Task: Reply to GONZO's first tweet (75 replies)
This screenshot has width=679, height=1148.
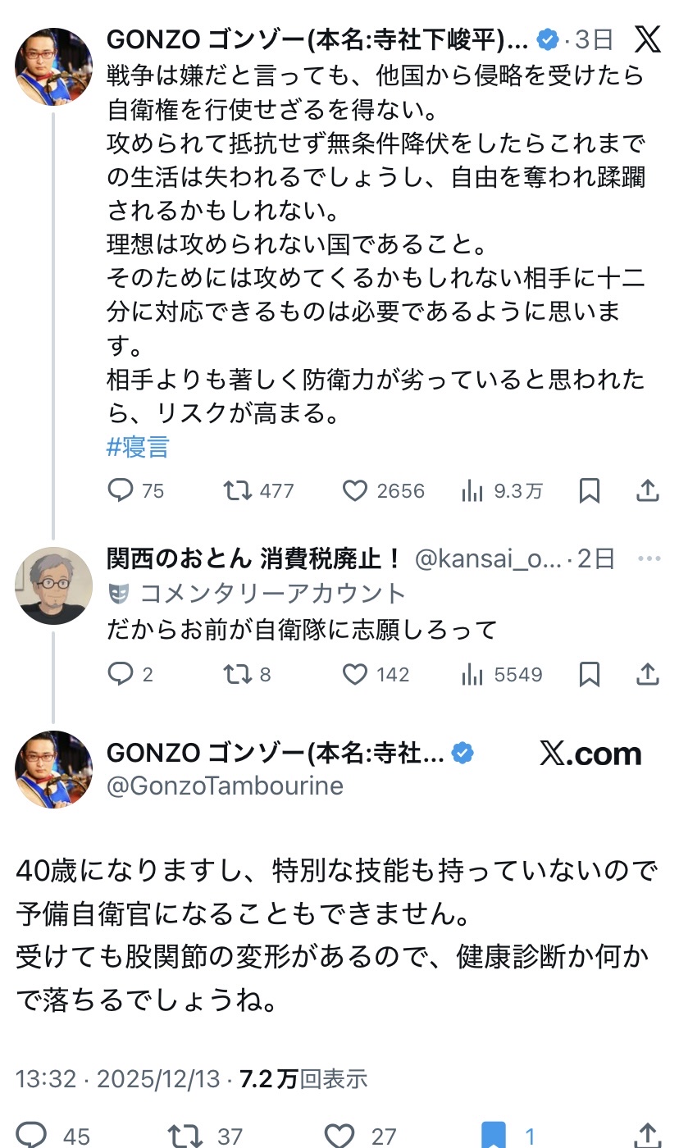Action: [x=121, y=490]
